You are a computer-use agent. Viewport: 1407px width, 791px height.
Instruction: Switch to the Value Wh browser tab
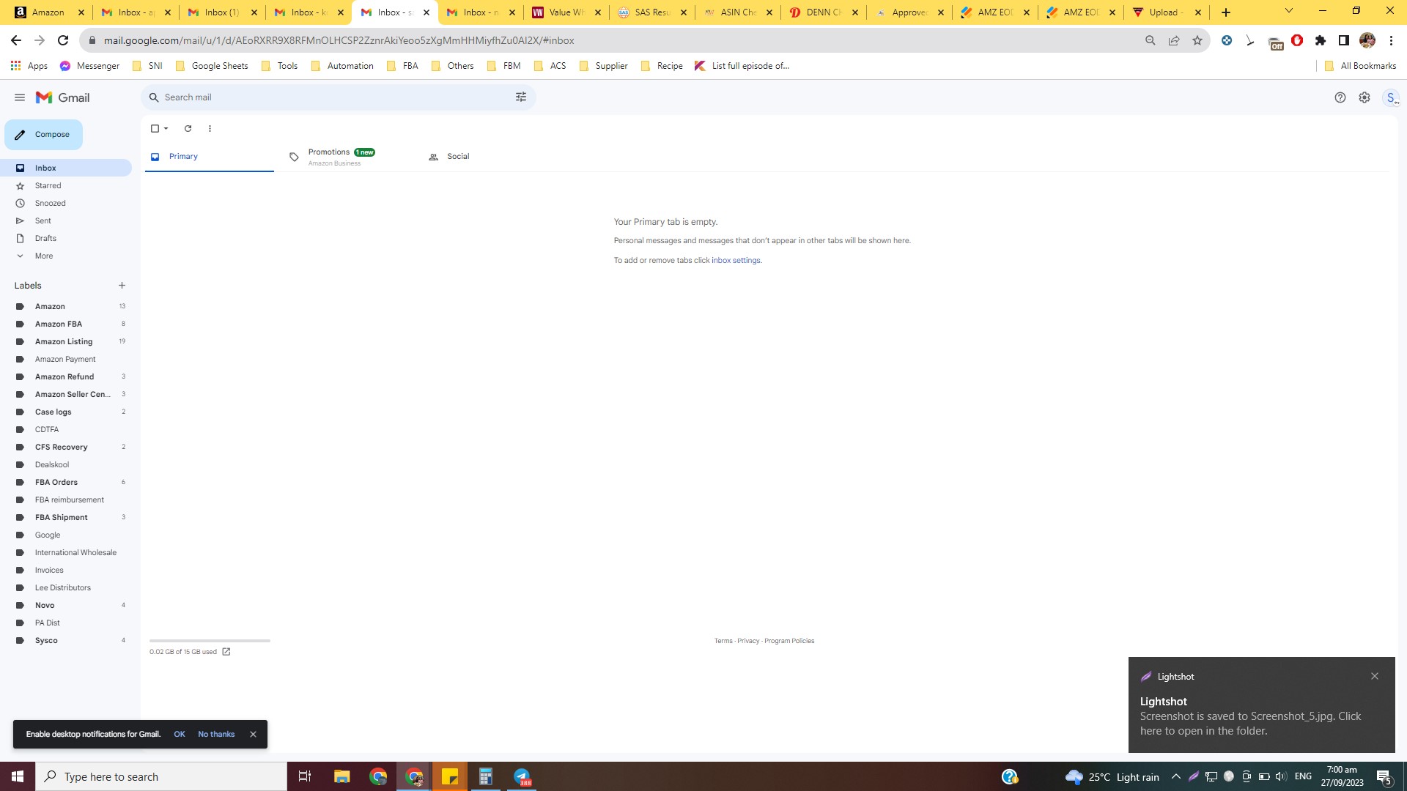point(566,12)
